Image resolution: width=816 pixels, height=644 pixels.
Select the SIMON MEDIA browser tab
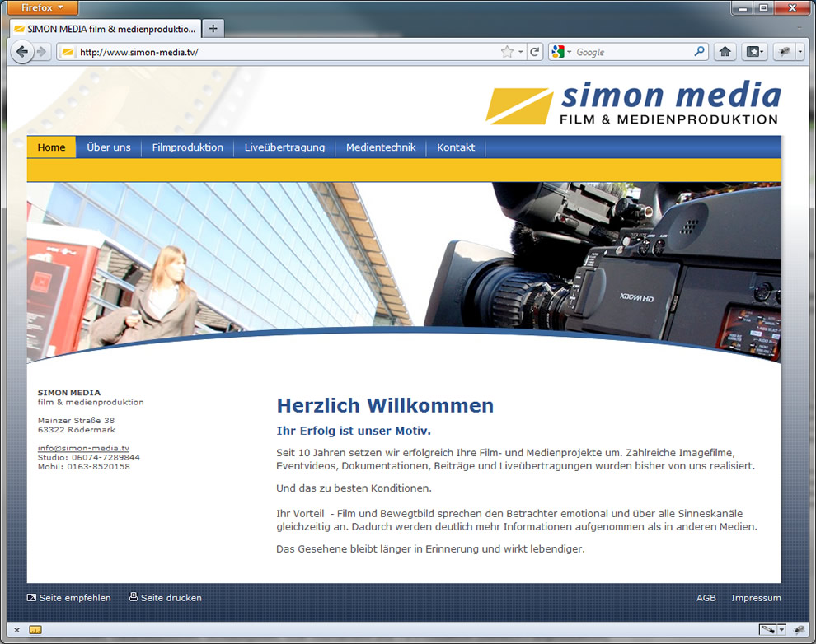[106, 29]
